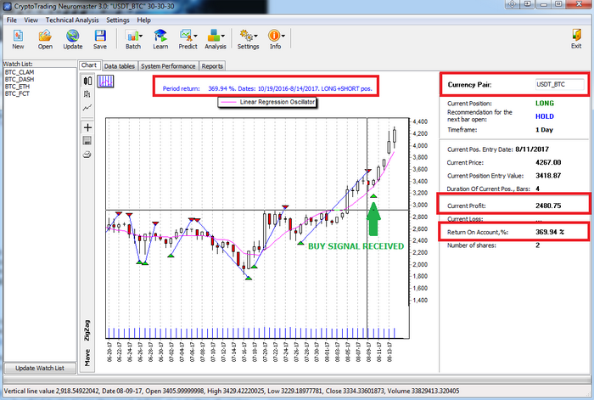594x400 pixels.
Task: Open the View menu
Action: click(x=31, y=20)
